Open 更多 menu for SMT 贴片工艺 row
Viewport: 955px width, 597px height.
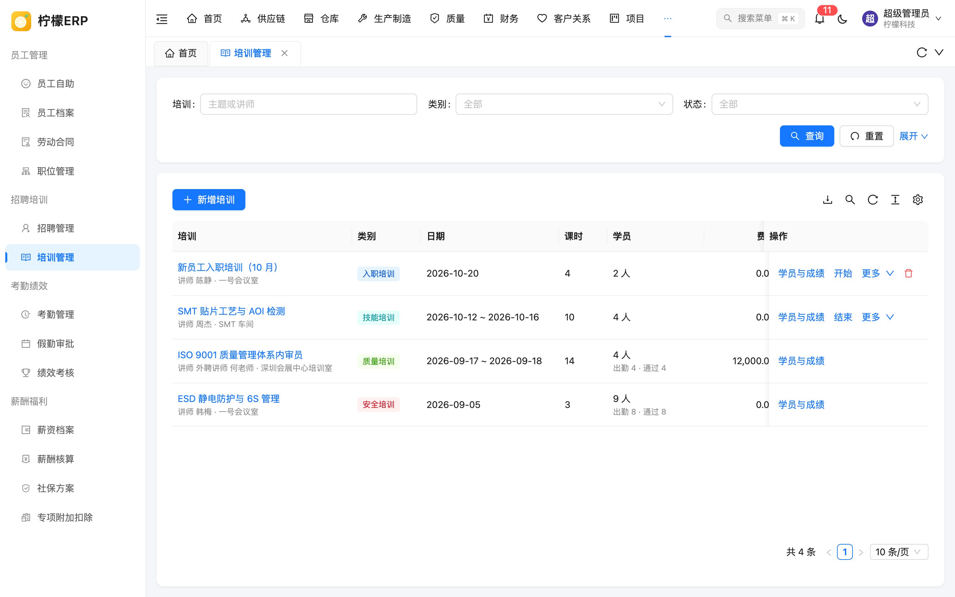[877, 317]
